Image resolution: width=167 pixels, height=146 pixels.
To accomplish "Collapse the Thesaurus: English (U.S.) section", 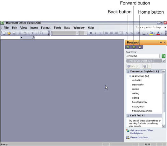I will (128, 72).
